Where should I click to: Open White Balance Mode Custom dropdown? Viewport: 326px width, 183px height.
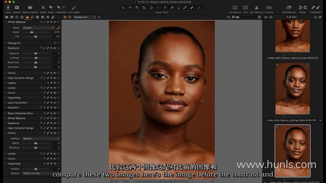tap(38, 28)
